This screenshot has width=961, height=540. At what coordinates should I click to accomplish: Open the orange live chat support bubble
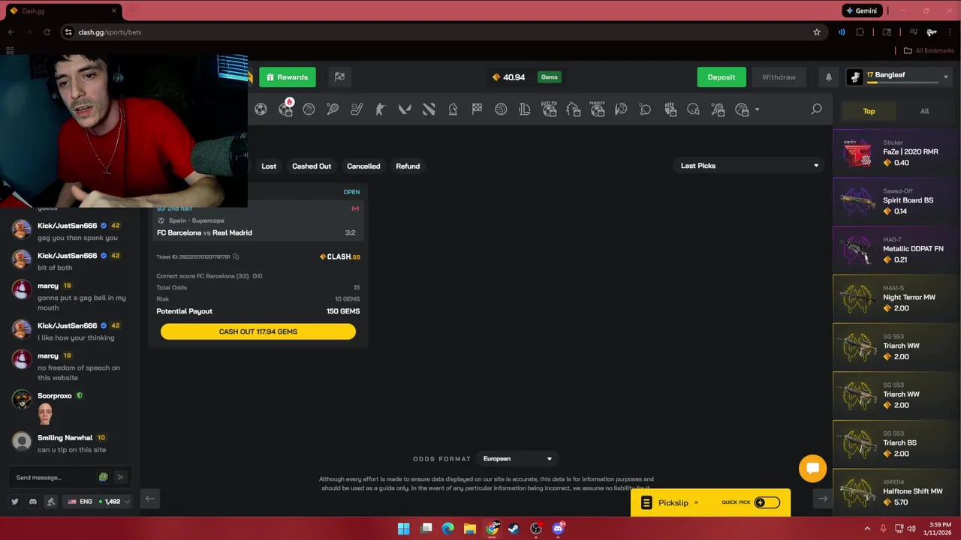[x=812, y=469]
